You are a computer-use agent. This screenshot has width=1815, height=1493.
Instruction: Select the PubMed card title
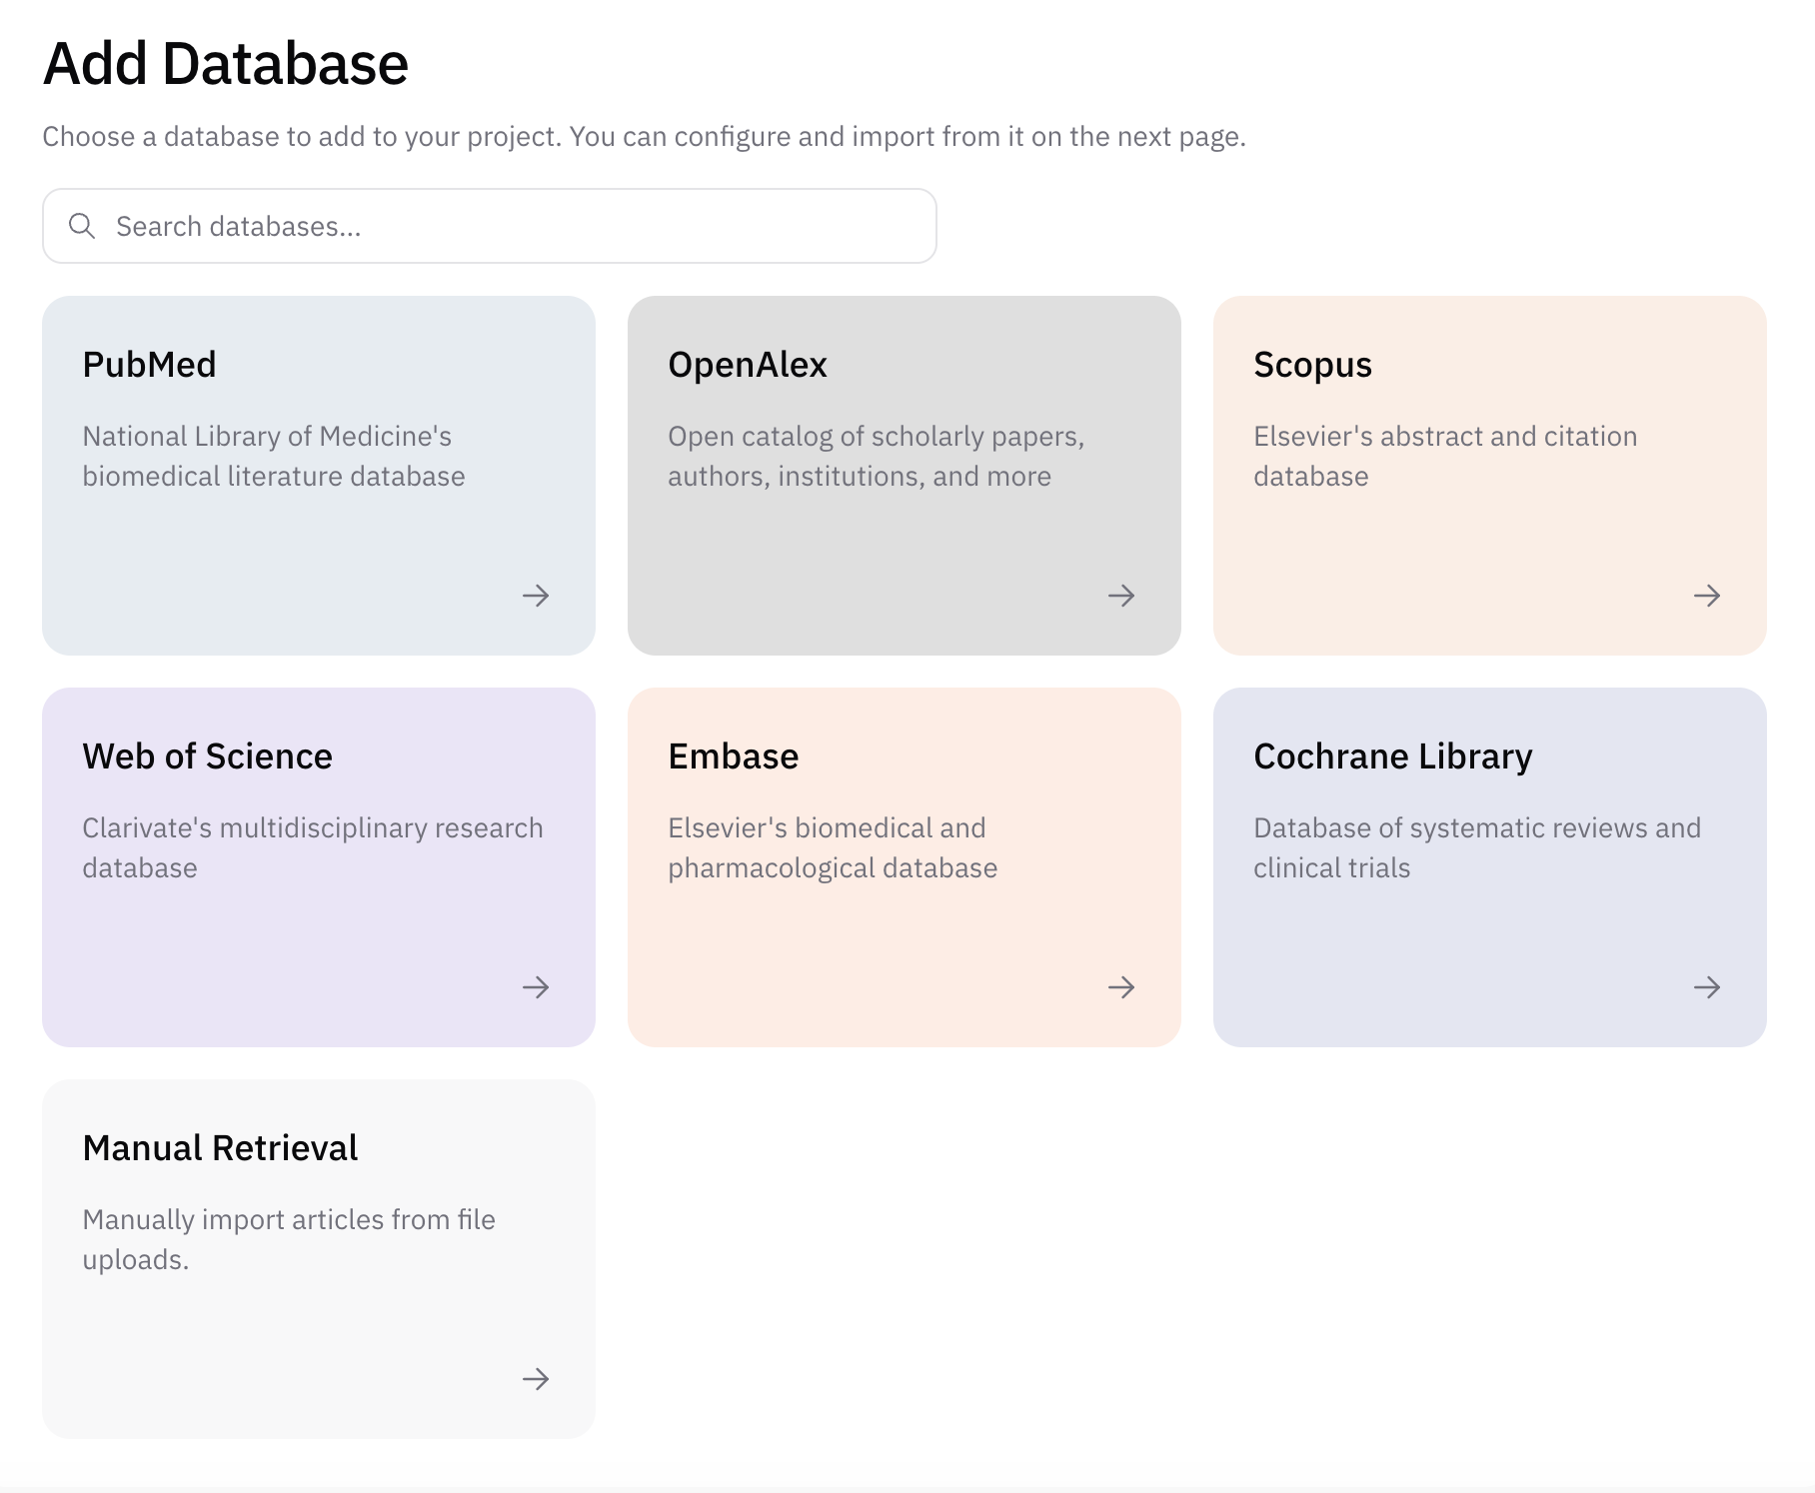click(149, 365)
